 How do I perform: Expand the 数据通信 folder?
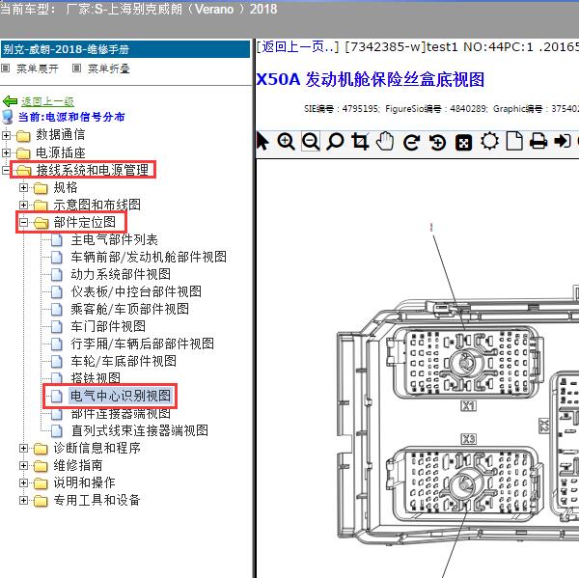(8, 135)
